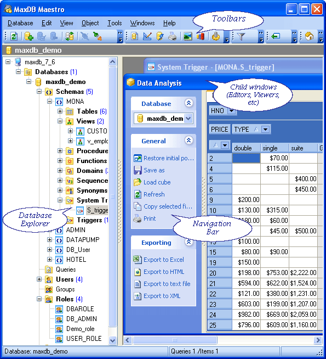326x359 pixels.
Task: Click the System Trigger window title icon
Action: [151, 67]
